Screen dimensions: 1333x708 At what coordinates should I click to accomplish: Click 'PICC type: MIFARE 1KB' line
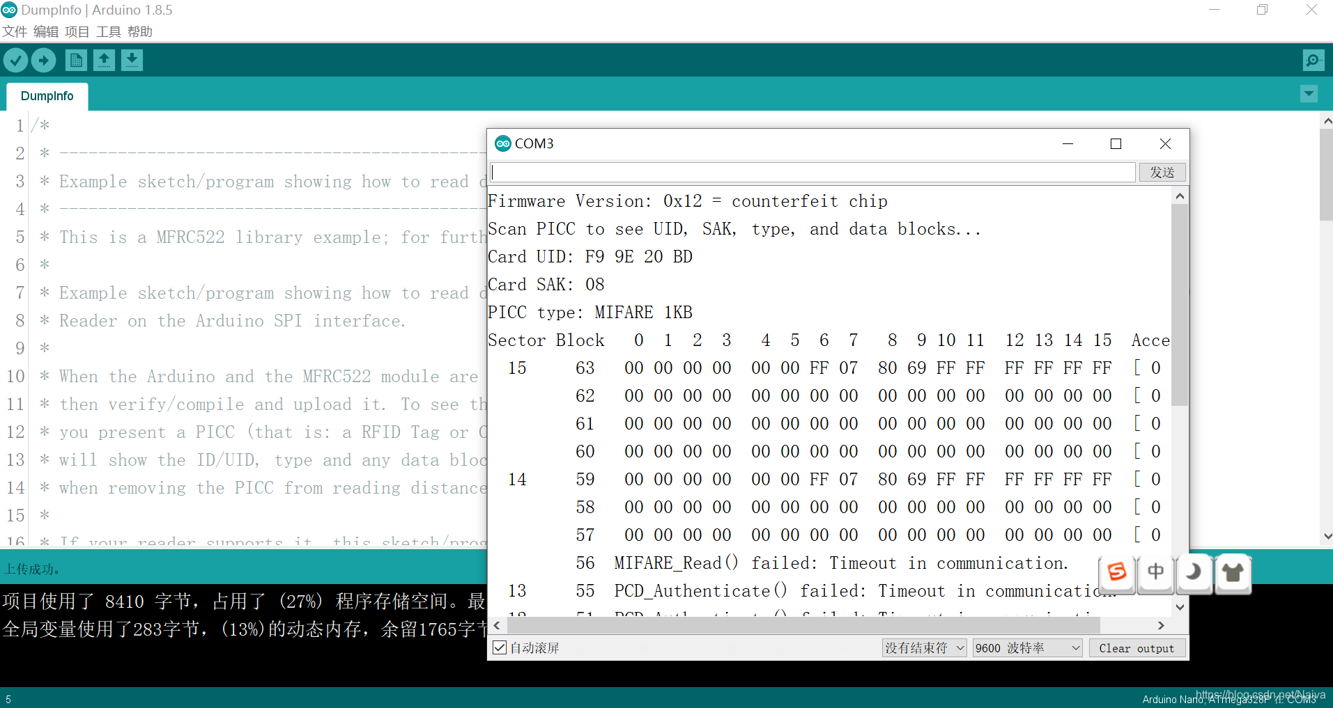pyautogui.click(x=590, y=313)
